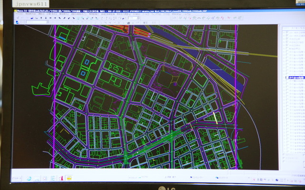
Task: Click the pan-left arrow toolbar icon
Action: tap(51, 18)
